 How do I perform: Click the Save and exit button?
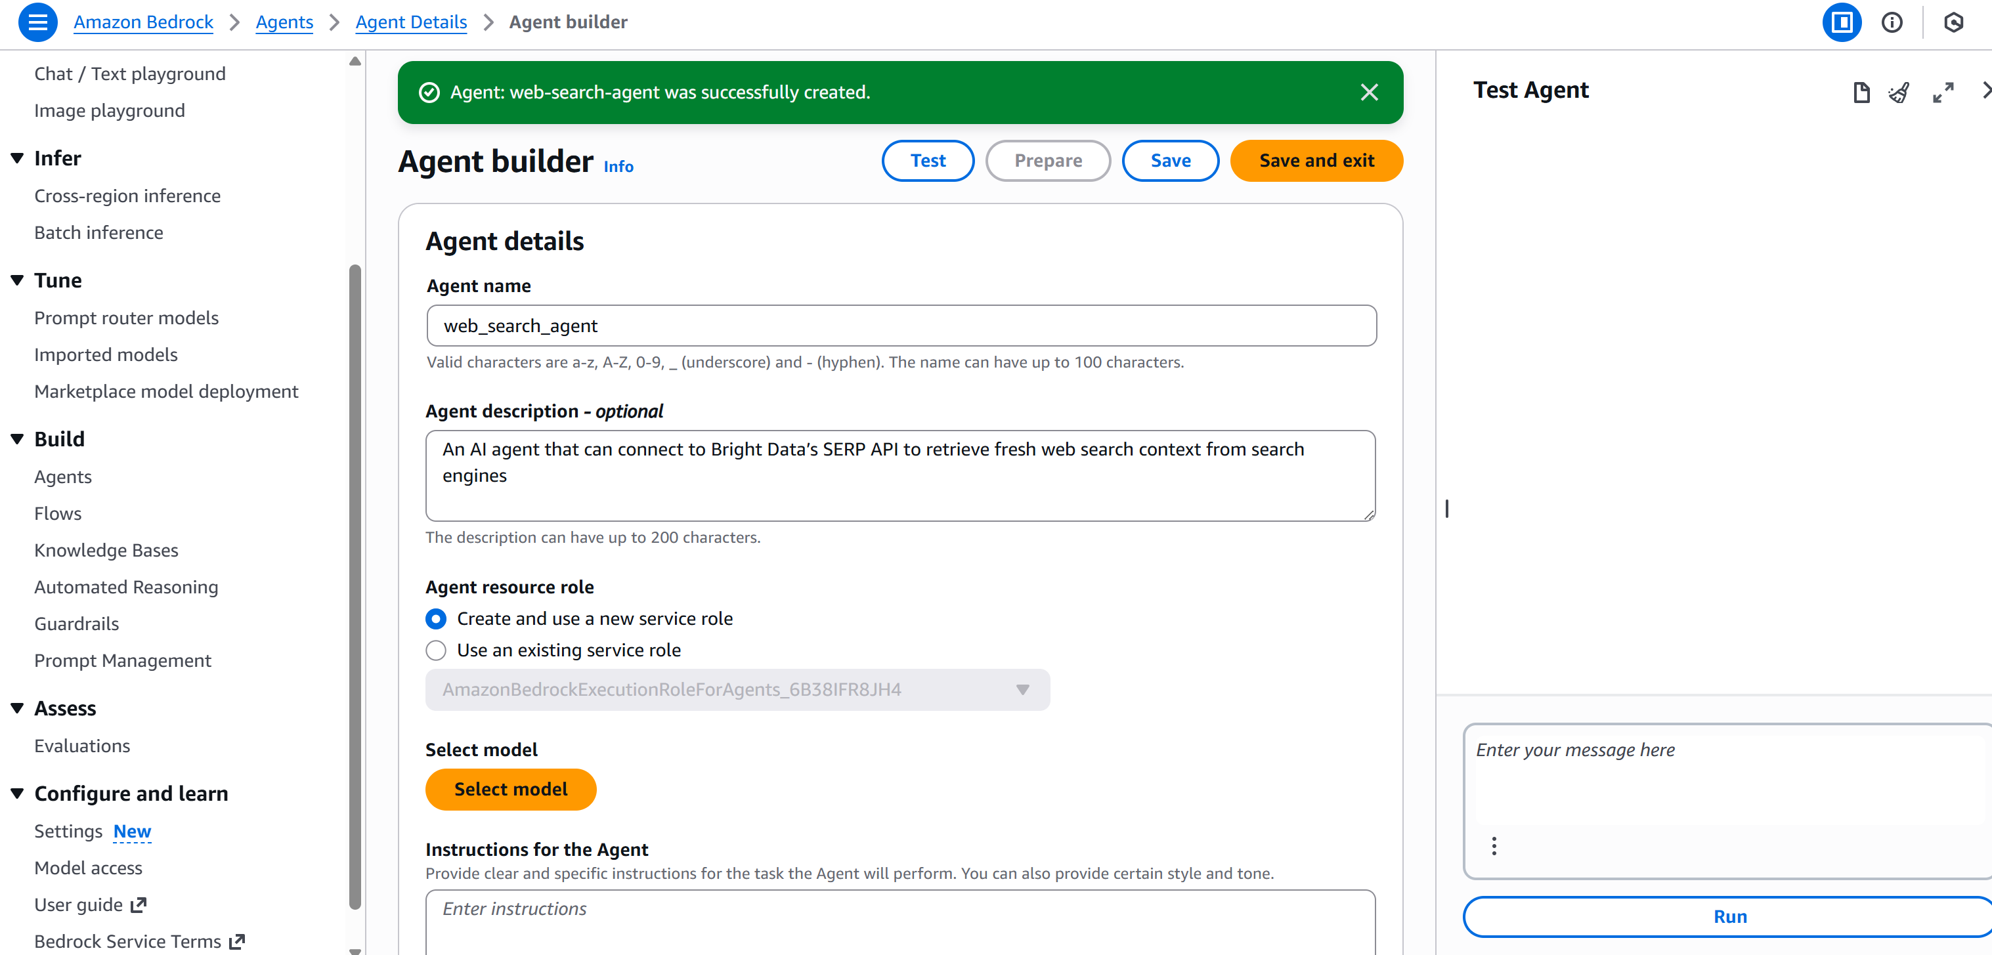[x=1317, y=160]
